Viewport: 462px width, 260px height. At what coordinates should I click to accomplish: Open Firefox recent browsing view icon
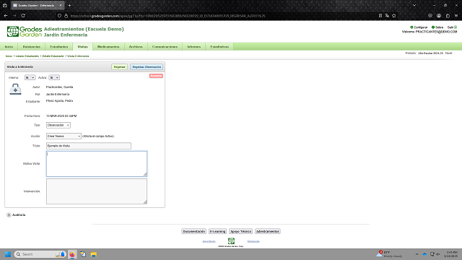pos(5,5)
